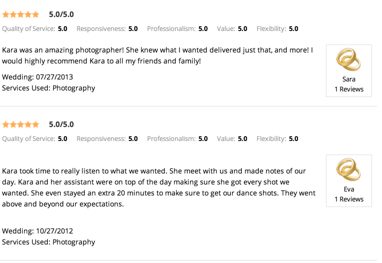Click Eva's review text about dance shots
Viewport: 382px width, 263px height.
tap(159, 188)
